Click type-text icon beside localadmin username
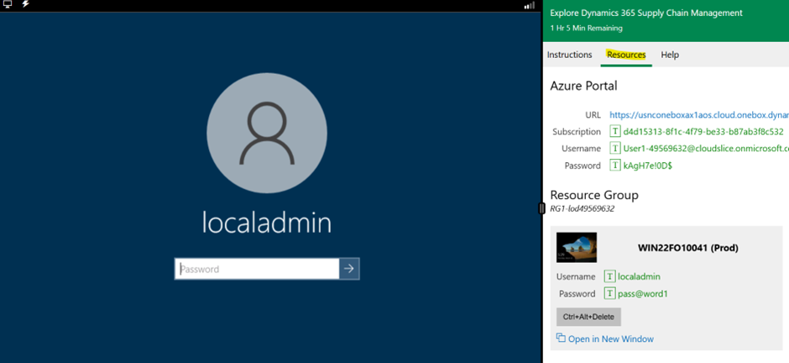The image size is (789, 363). click(x=610, y=276)
